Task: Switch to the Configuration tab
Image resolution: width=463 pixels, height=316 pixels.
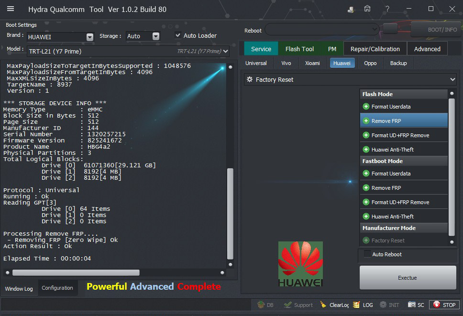Action: (57, 288)
